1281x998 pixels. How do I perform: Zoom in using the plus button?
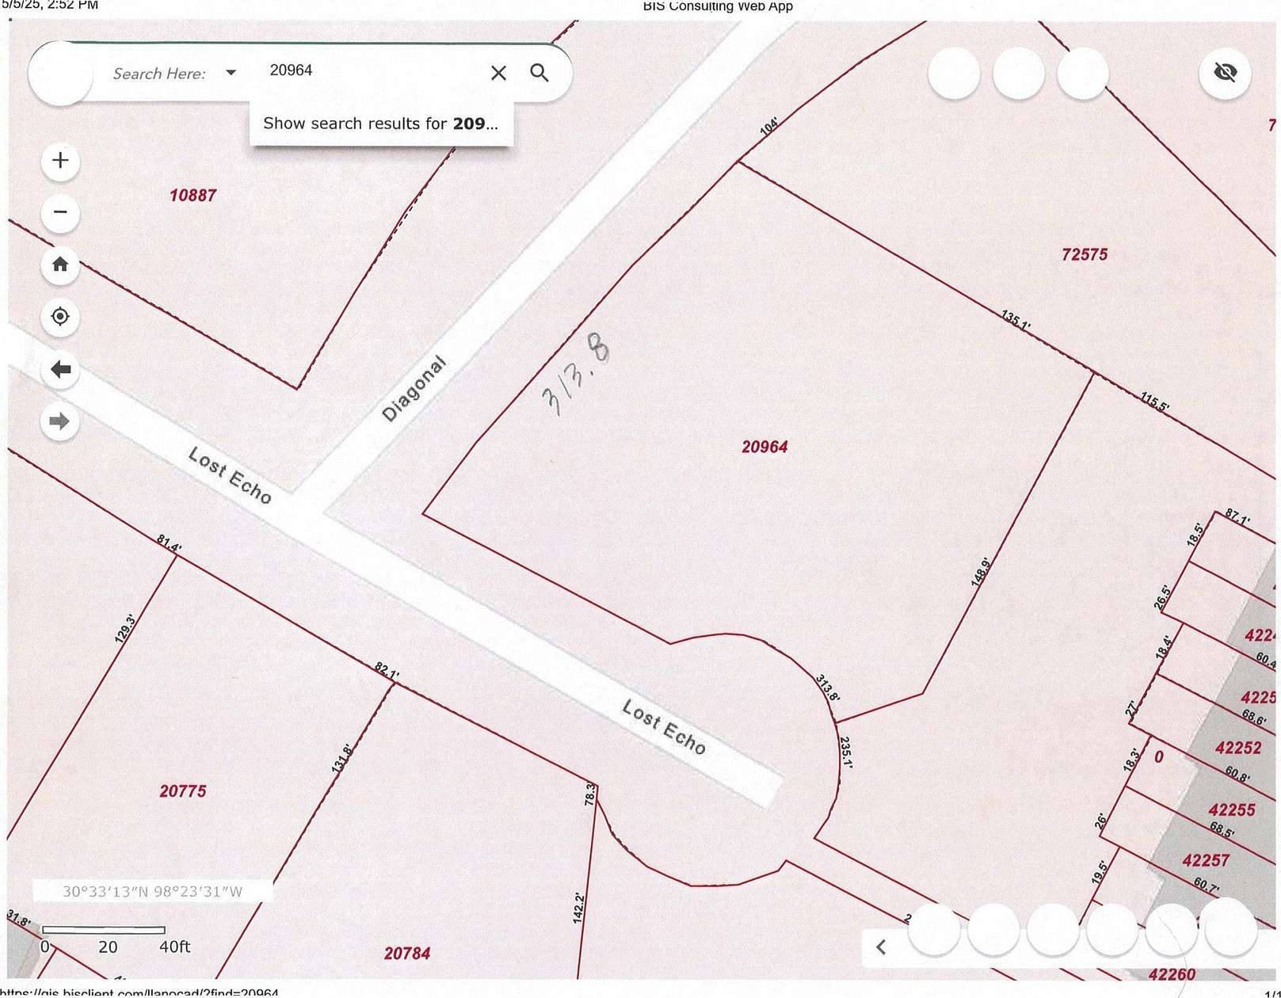pos(59,161)
